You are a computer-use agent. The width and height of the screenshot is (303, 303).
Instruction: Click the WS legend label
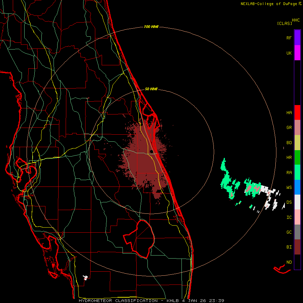[x=289, y=188]
